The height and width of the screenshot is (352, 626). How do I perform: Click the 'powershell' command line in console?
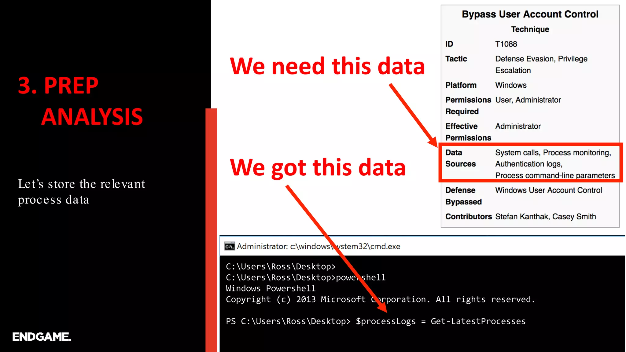pos(306,277)
